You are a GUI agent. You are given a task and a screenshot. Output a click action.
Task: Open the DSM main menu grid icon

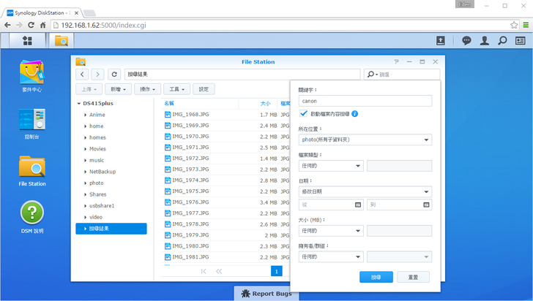(x=27, y=41)
